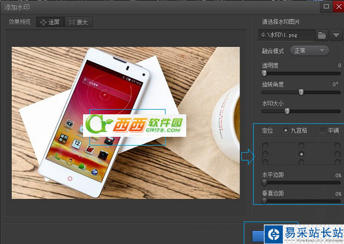The image size is (344, 244).
Task: Select the 九宫格 positioning radio button
Action: (x=286, y=130)
